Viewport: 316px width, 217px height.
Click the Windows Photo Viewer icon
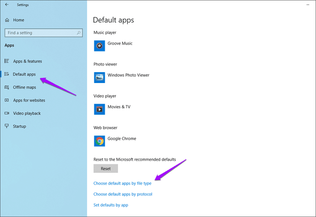(x=99, y=78)
